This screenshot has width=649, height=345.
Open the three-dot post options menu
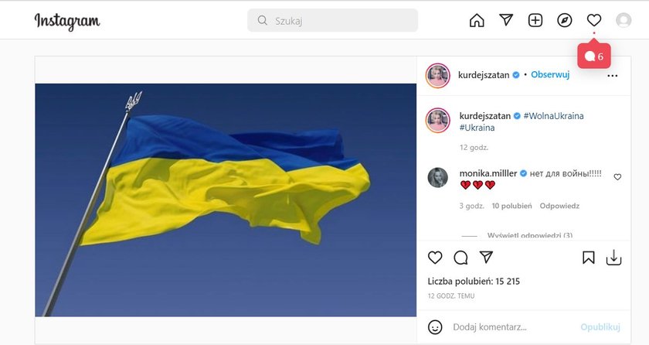(x=612, y=76)
